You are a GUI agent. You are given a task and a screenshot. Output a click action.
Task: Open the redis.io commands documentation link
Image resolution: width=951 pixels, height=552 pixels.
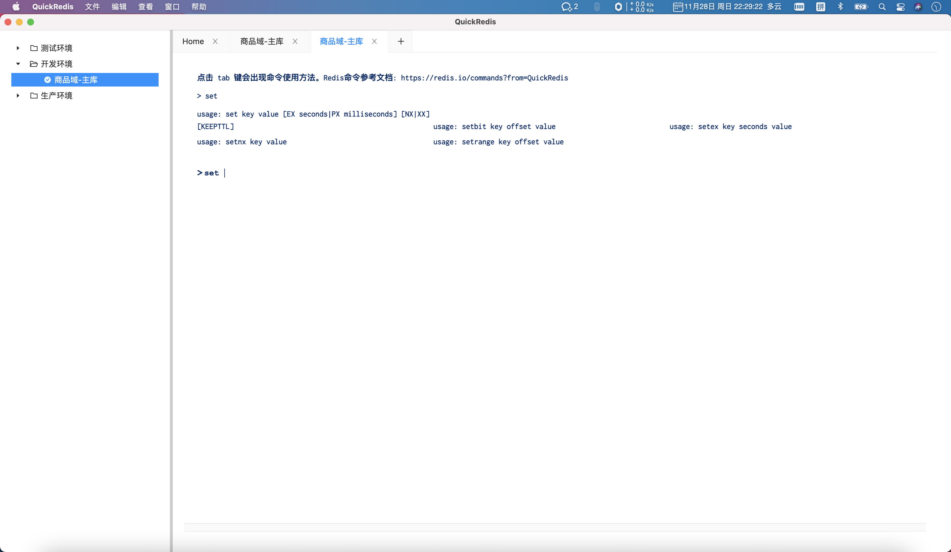coord(484,77)
